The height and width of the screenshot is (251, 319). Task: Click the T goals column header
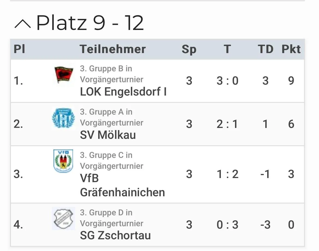(x=227, y=49)
